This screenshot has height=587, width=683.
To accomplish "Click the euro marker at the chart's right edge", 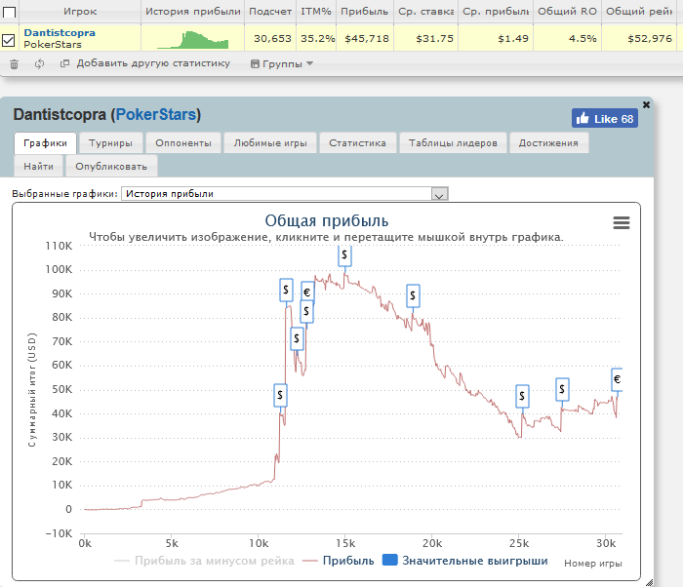I will (617, 379).
